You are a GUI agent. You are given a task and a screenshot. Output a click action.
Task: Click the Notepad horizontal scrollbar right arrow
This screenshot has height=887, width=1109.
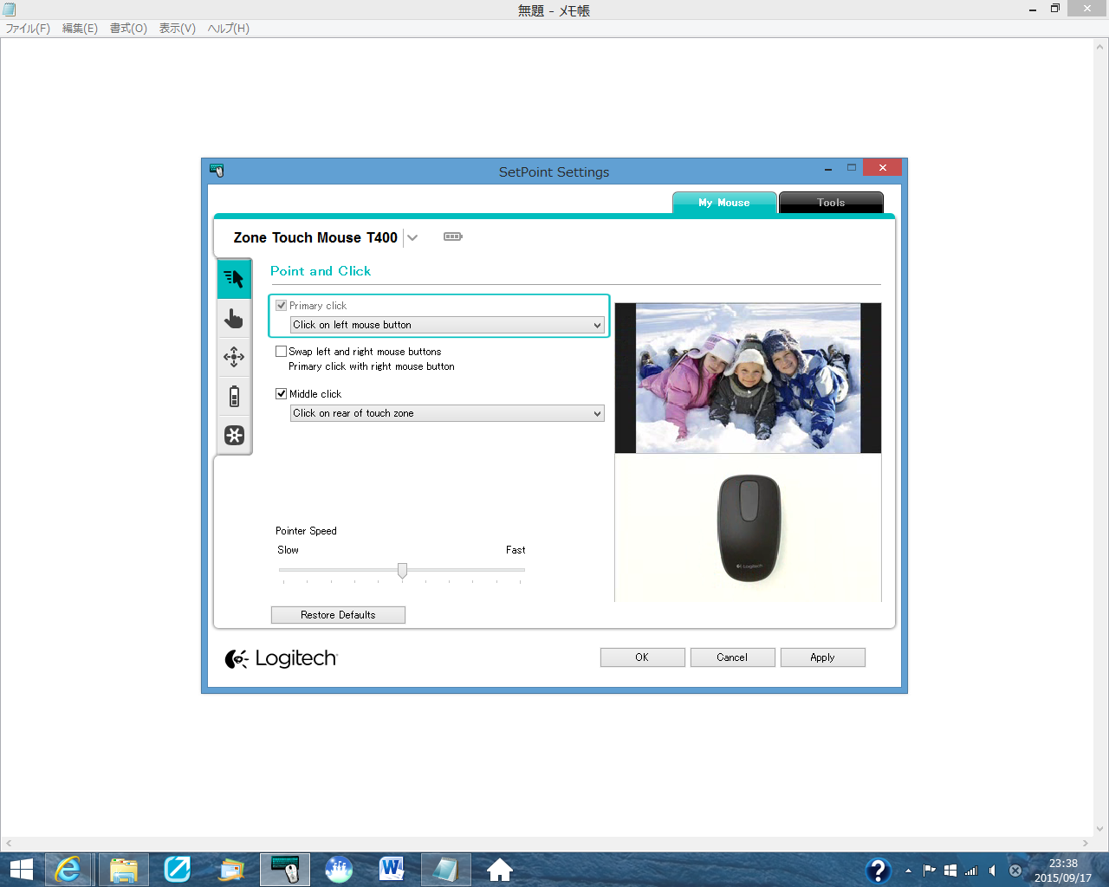point(1085,843)
